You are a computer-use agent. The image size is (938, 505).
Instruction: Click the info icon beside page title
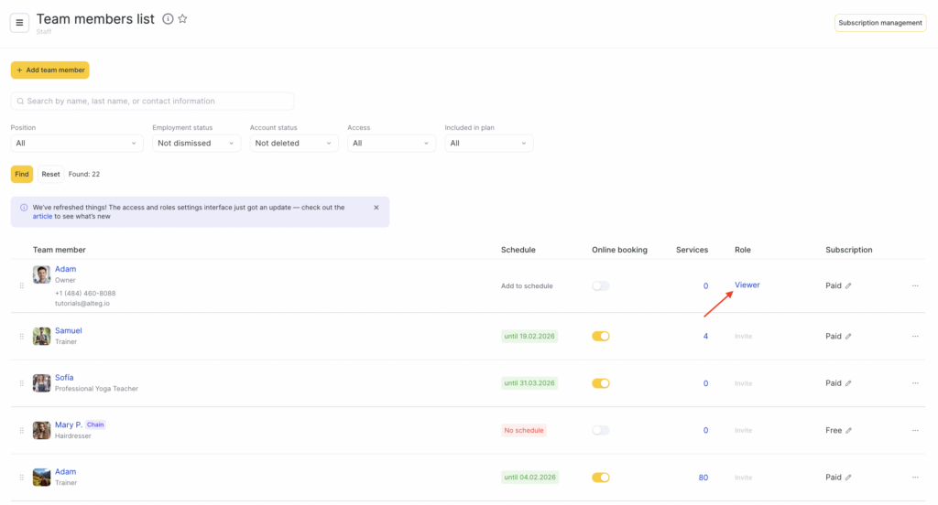click(x=168, y=19)
